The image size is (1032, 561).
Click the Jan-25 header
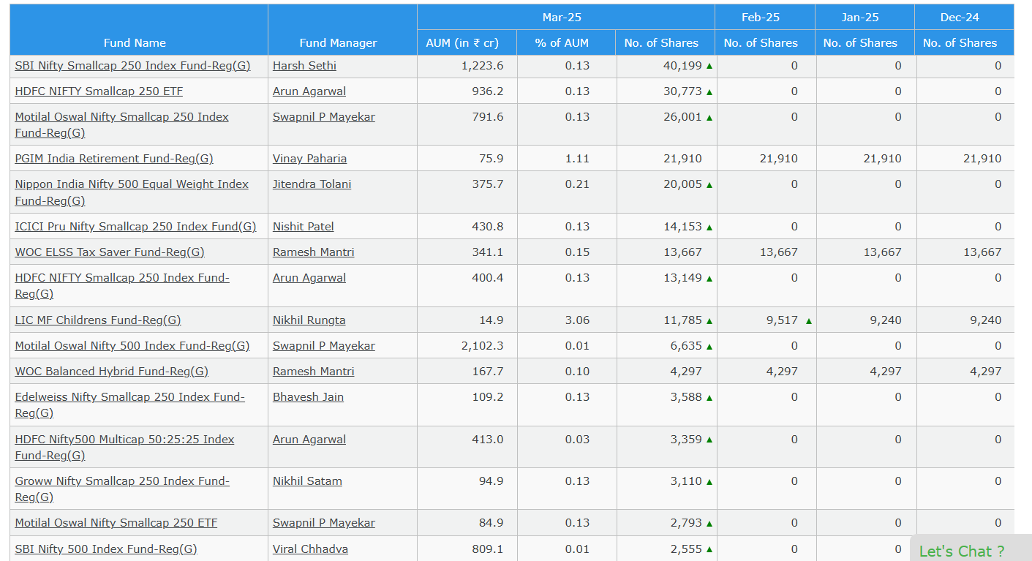[860, 17]
